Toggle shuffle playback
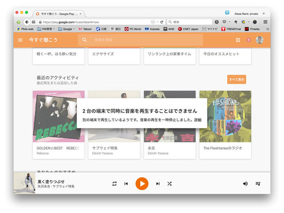Viewport: 284px width, 213px height. coord(170,183)
